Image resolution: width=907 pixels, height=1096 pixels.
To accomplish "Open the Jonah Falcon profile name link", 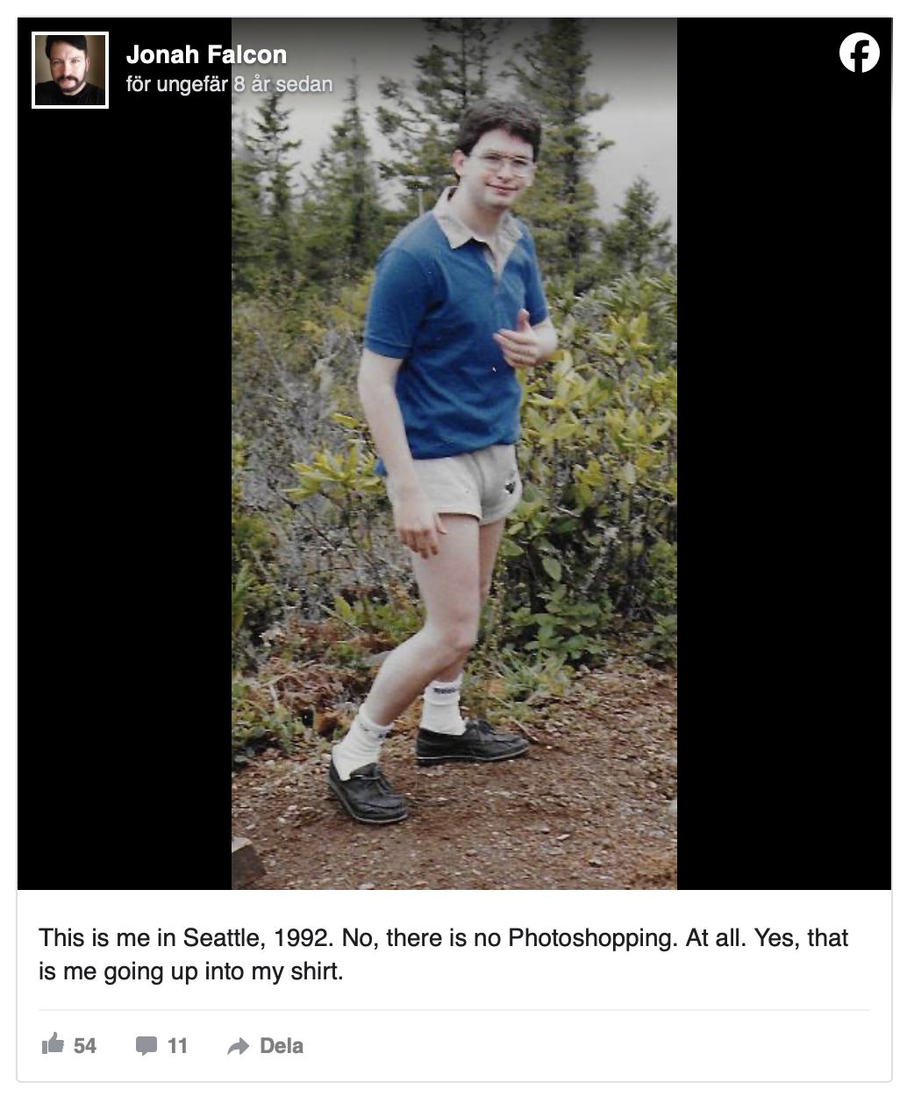I will click(206, 54).
